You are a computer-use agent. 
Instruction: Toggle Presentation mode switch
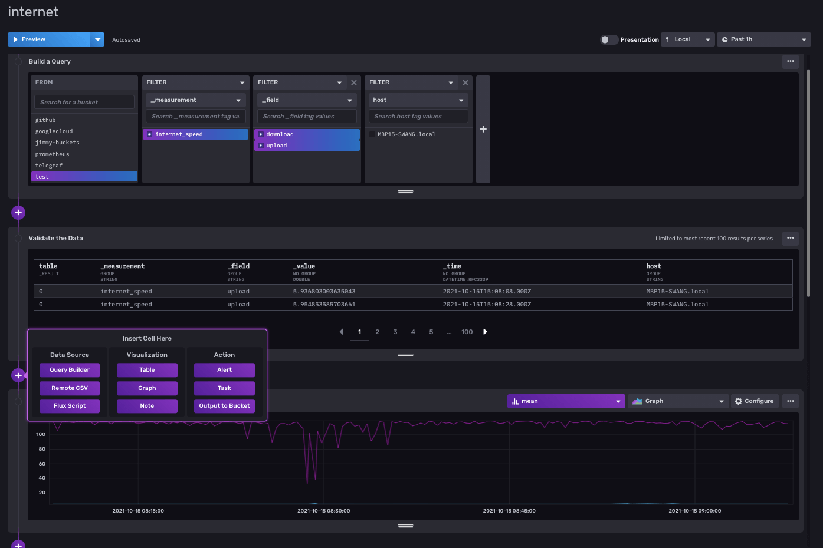pyautogui.click(x=608, y=39)
